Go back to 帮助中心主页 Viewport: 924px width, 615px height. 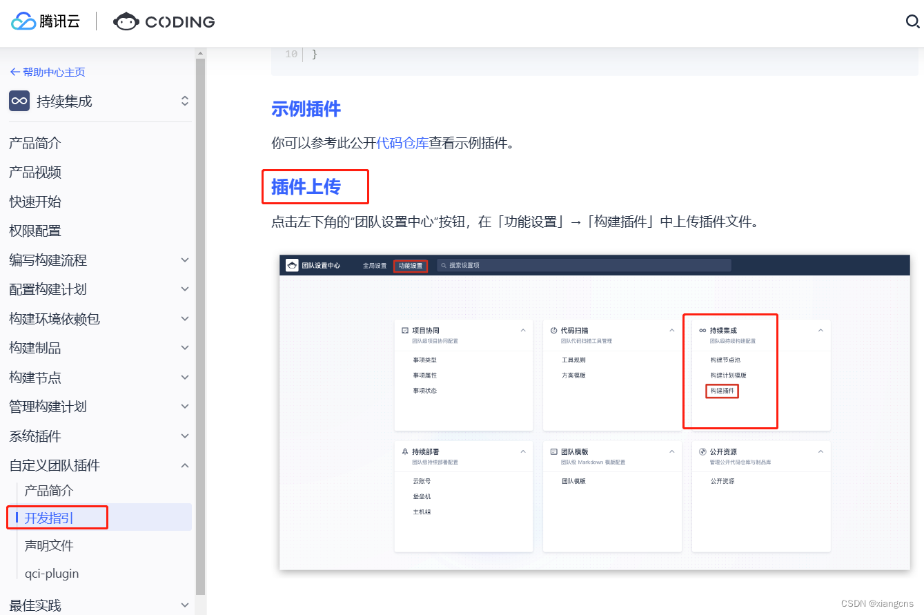point(48,72)
